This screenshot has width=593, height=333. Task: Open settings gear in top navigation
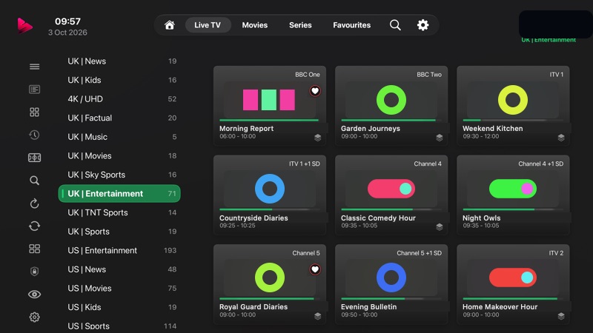point(423,25)
